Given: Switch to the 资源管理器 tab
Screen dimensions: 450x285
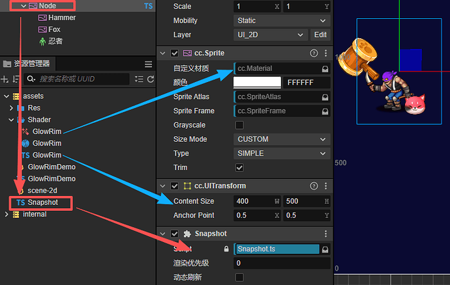Looking at the screenshot, I should pos(27,64).
